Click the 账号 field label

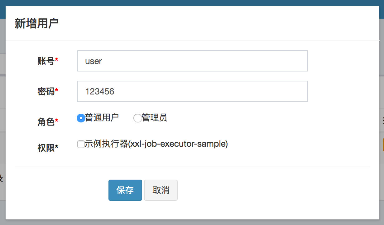46,61
